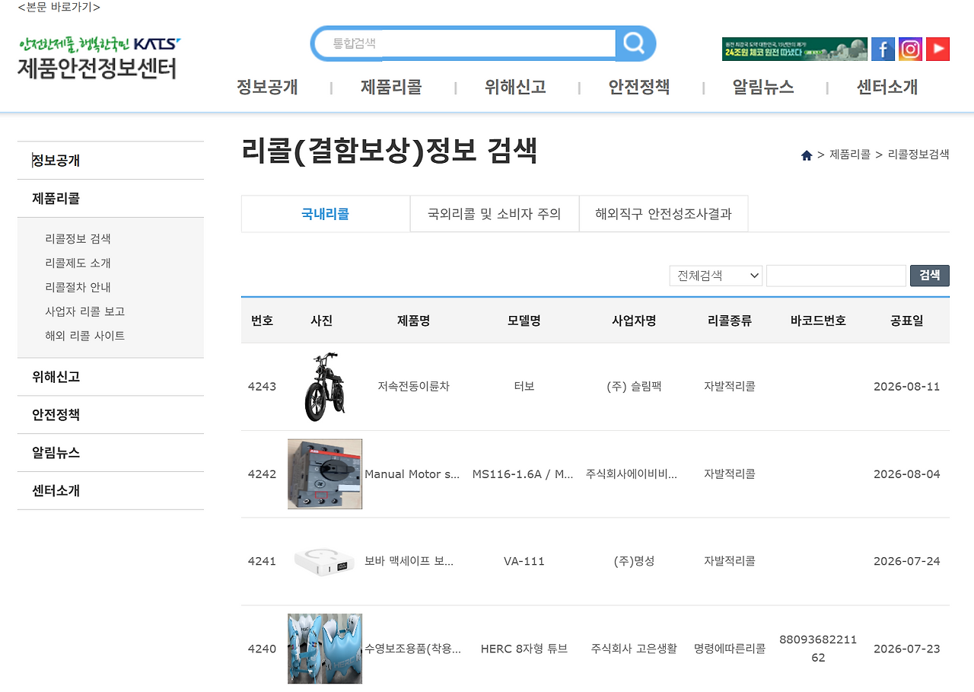The height and width of the screenshot is (692, 974).
Task: Open 정보공개 in the top navigation
Action: 267,87
